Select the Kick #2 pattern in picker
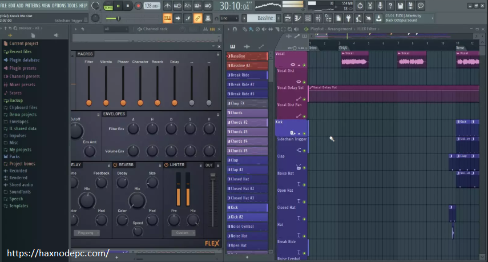 click(247, 217)
